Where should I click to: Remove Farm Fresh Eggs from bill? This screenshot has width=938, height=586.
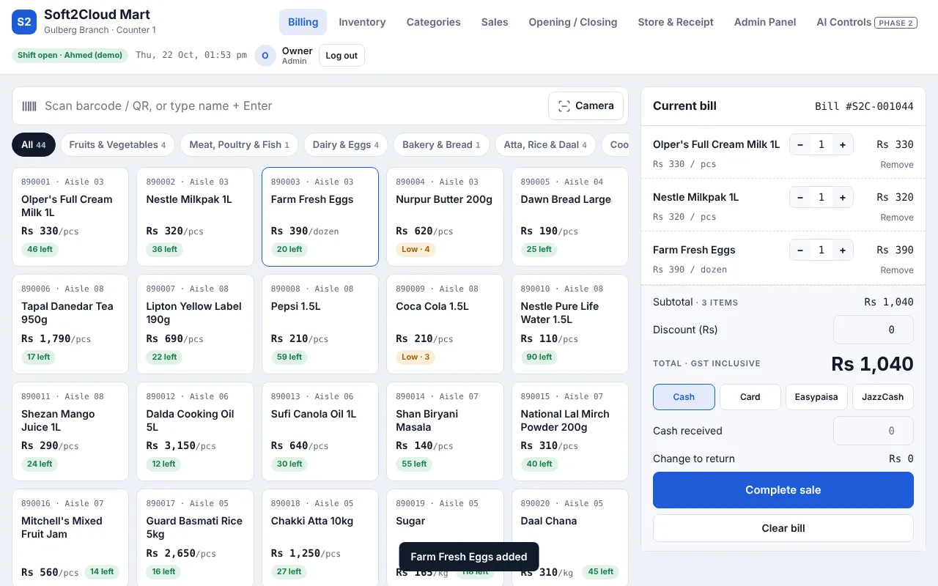pos(897,270)
